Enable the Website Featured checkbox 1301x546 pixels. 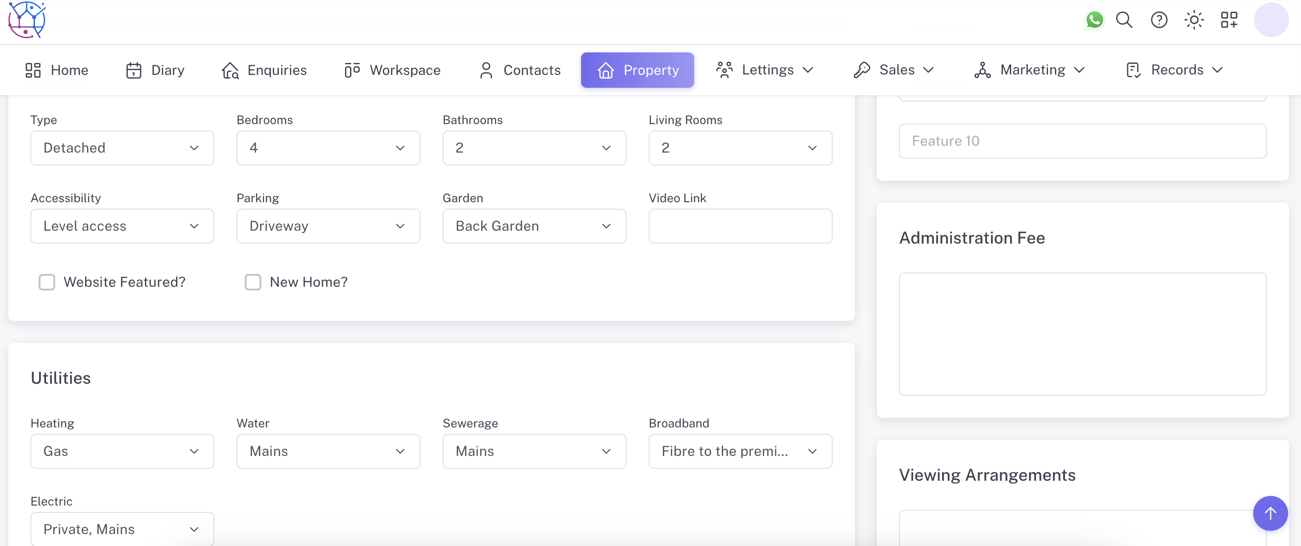pyautogui.click(x=47, y=282)
